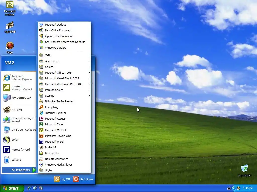
Task: Open Internet Explorer quick launch icon
Action: click(x=29, y=188)
